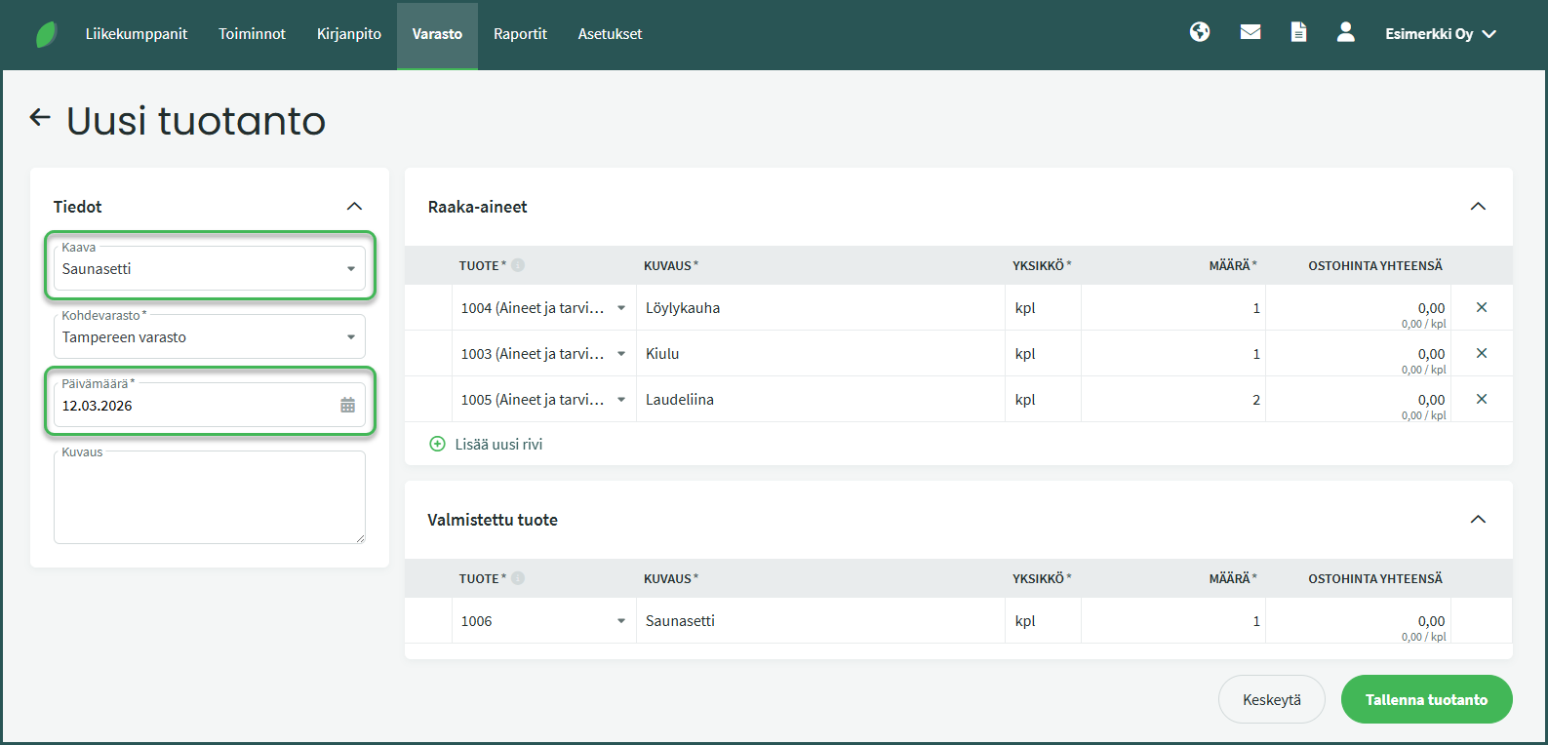Open the globe language icon

(x=1200, y=32)
